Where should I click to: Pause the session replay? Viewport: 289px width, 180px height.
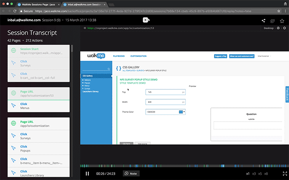87,174
